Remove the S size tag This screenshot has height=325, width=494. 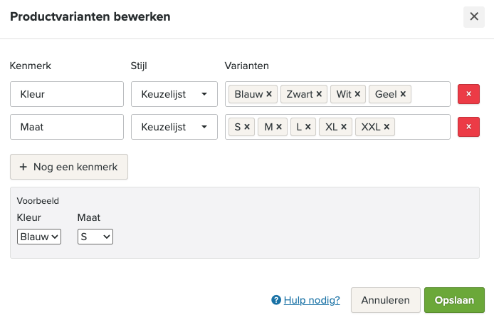click(x=246, y=127)
